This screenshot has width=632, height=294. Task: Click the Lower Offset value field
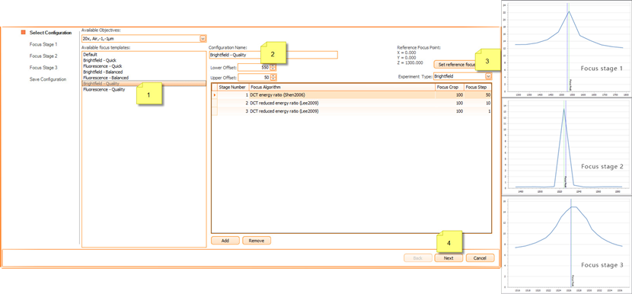[x=254, y=67]
